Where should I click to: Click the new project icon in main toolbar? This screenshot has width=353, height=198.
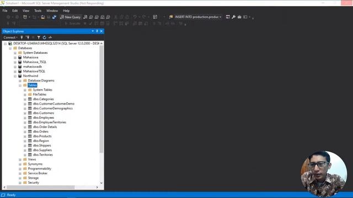[x=25, y=17]
